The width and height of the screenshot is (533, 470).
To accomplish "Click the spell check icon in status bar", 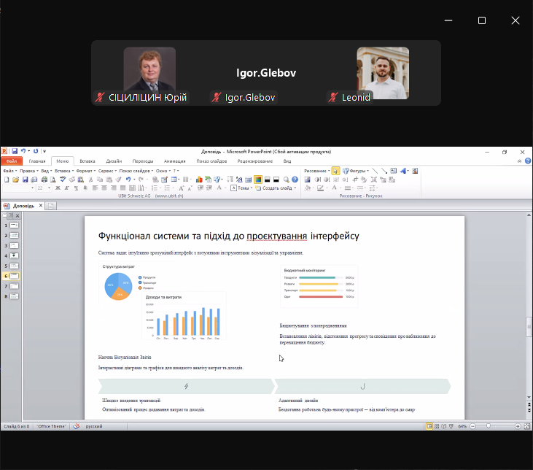I will tap(76, 425).
